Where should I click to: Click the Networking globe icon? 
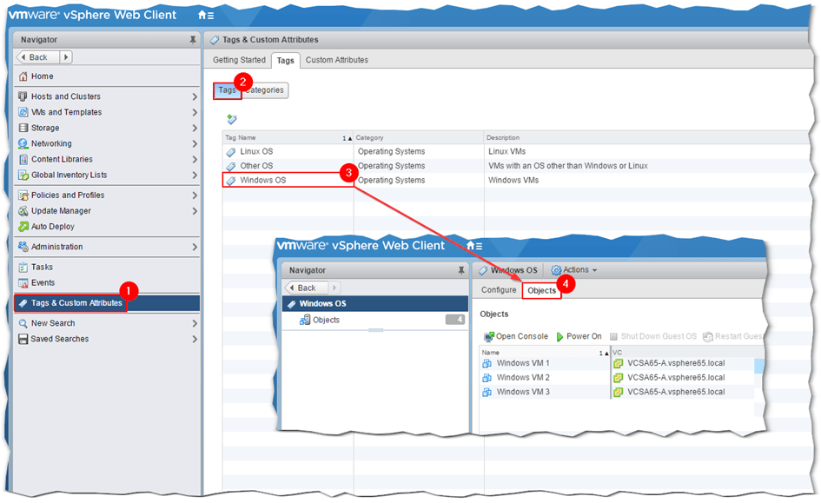[x=23, y=143]
